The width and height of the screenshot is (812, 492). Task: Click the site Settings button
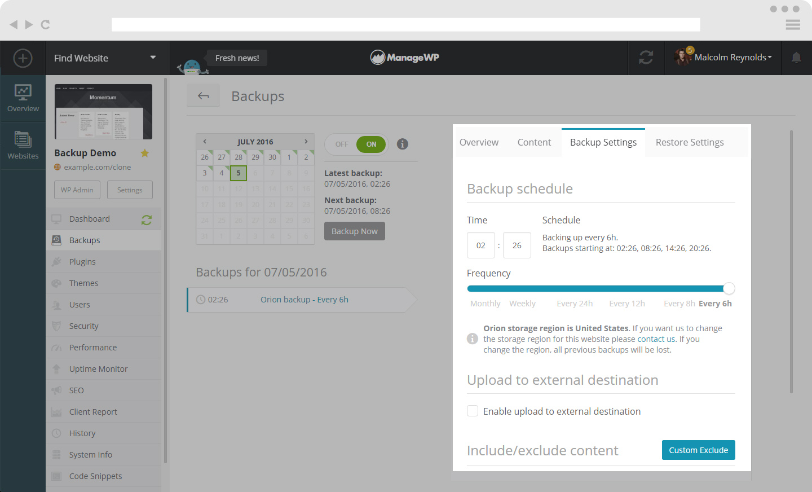pyautogui.click(x=130, y=190)
